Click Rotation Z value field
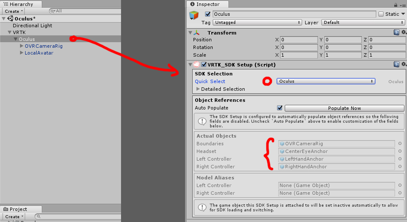The width and height of the screenshot is (407, 222). point(387,47)
